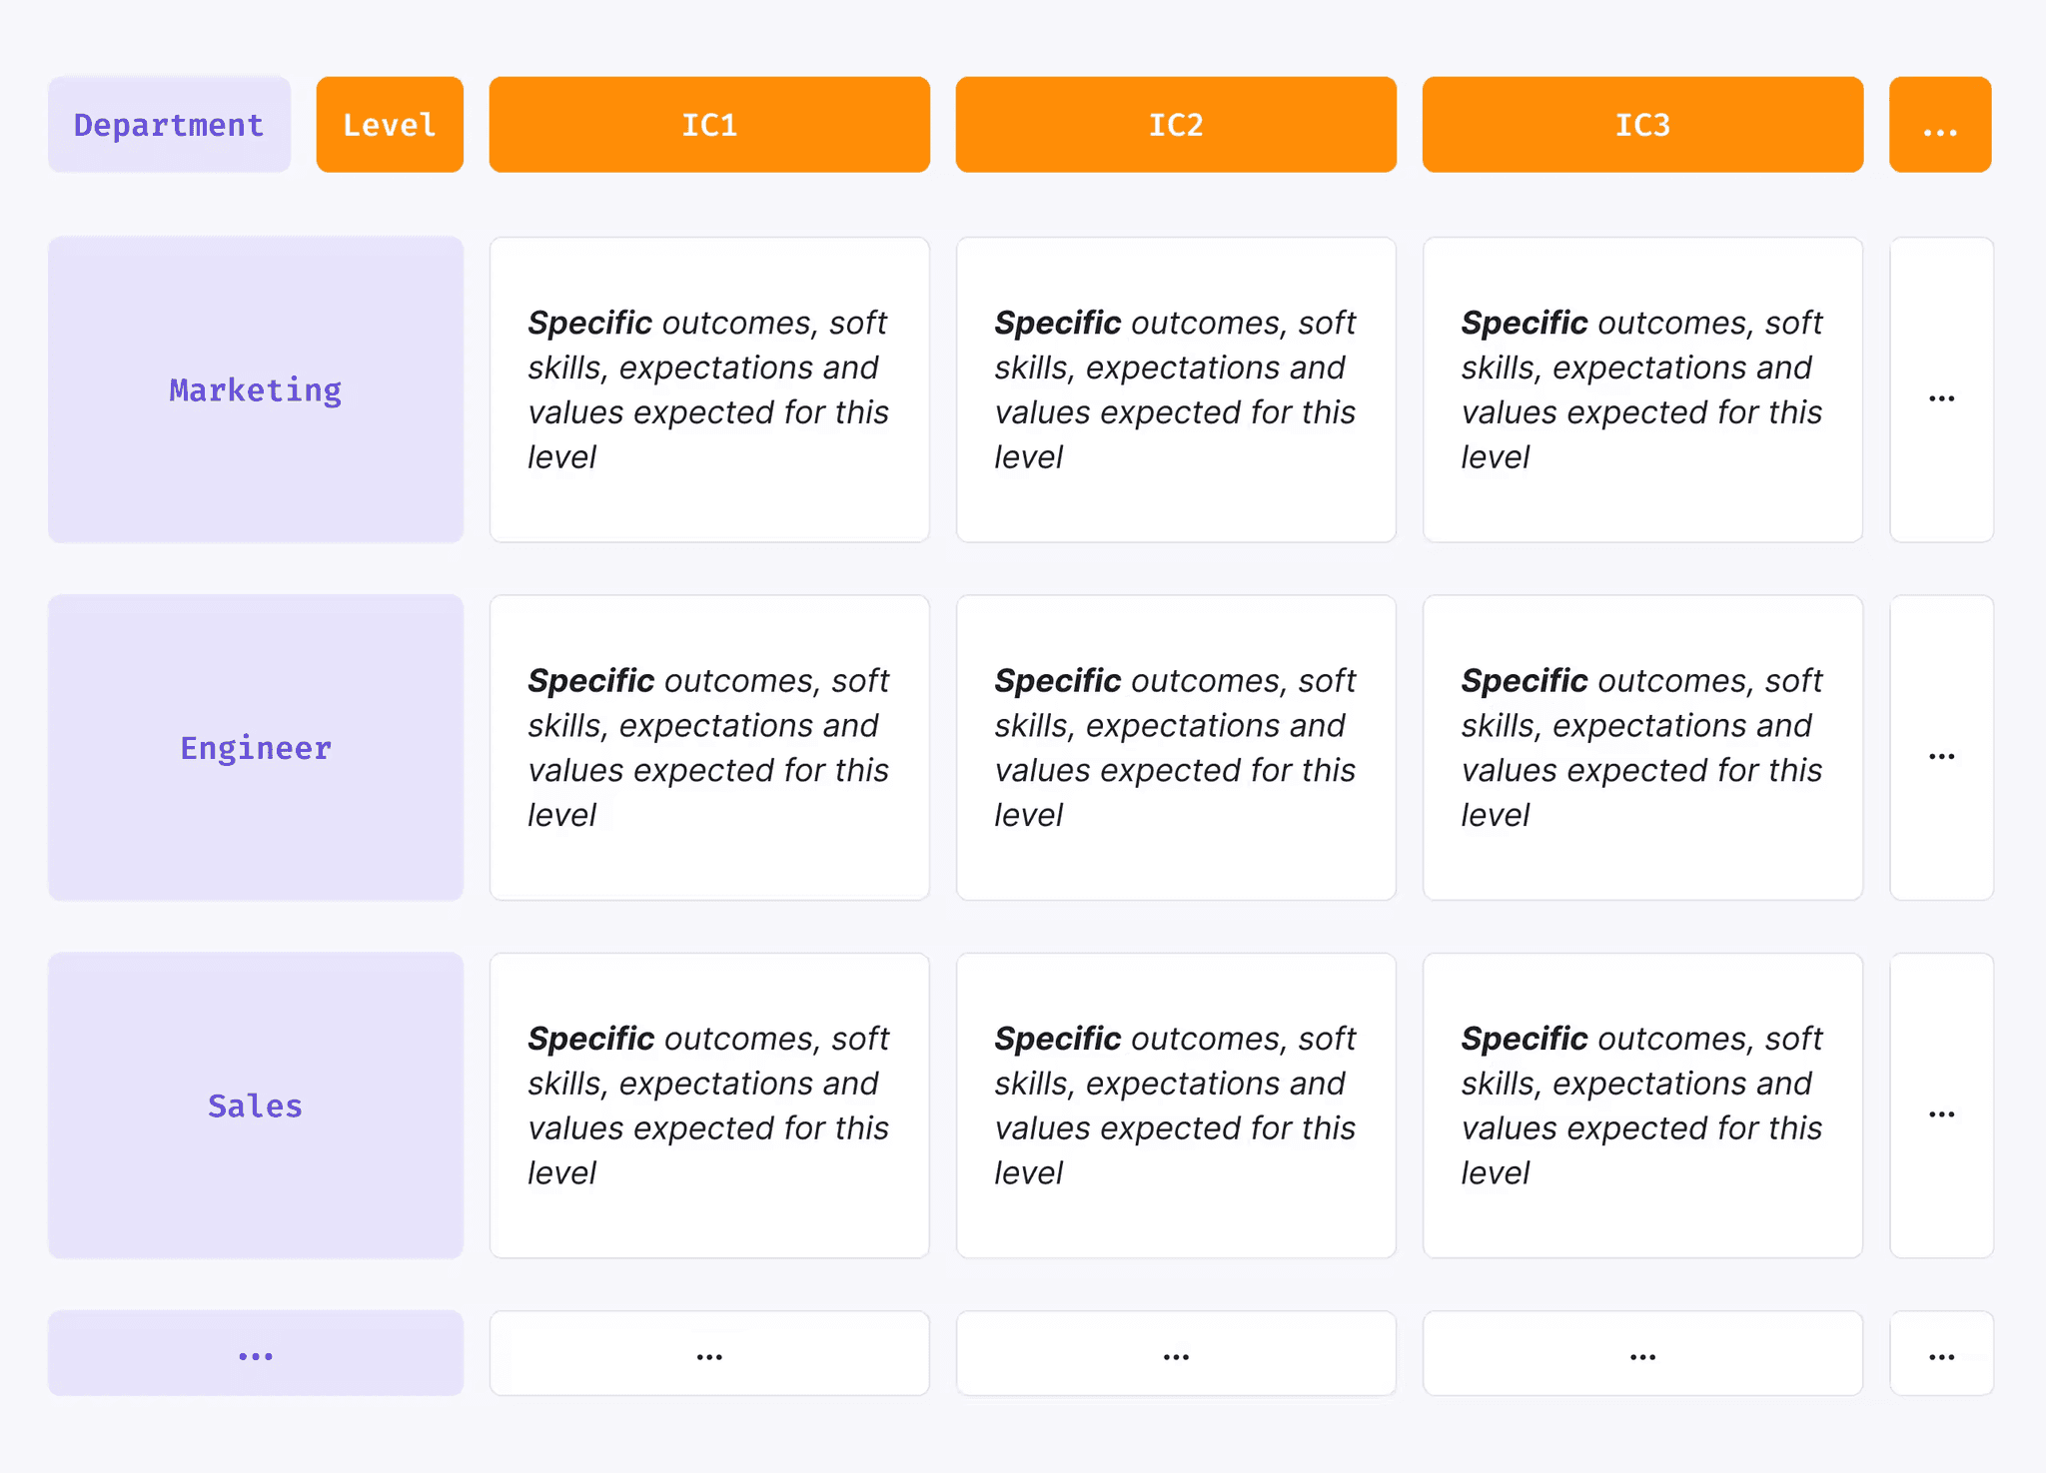The image size is (2046, 1473).
Task: Select the Engineer department row
Action: (256, 748)
